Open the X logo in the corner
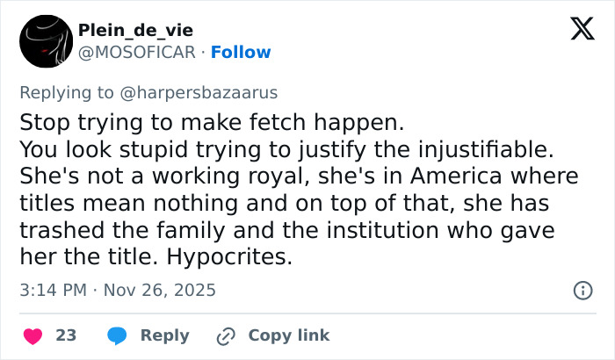 [x=575, y=31]
